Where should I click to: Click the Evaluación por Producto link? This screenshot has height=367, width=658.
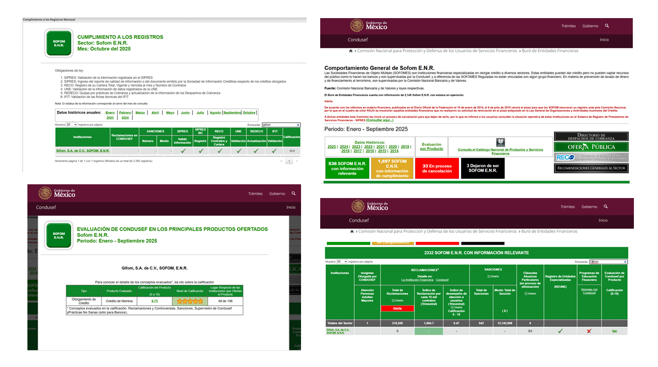(x=432, y=146)
